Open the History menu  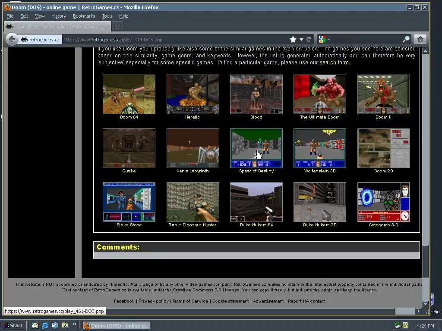click(59, 16)
